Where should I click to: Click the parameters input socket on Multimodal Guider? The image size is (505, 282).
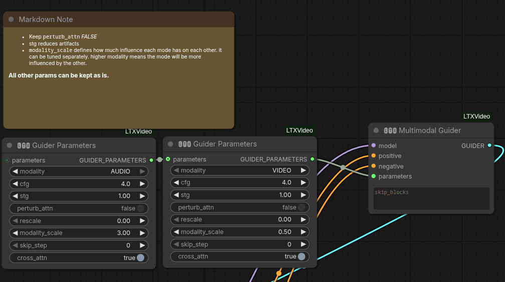click(374, 176)
